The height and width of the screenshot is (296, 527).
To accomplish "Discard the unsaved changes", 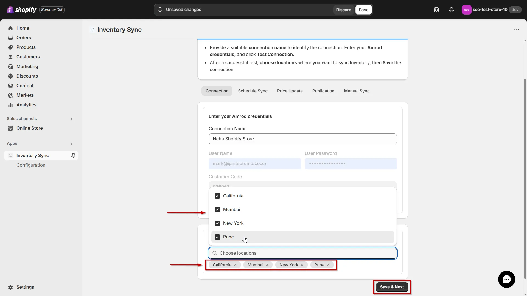I will [343, 10].
